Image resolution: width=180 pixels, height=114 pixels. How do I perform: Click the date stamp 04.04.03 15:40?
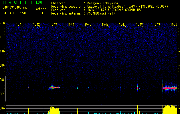[x=15, y=13]
